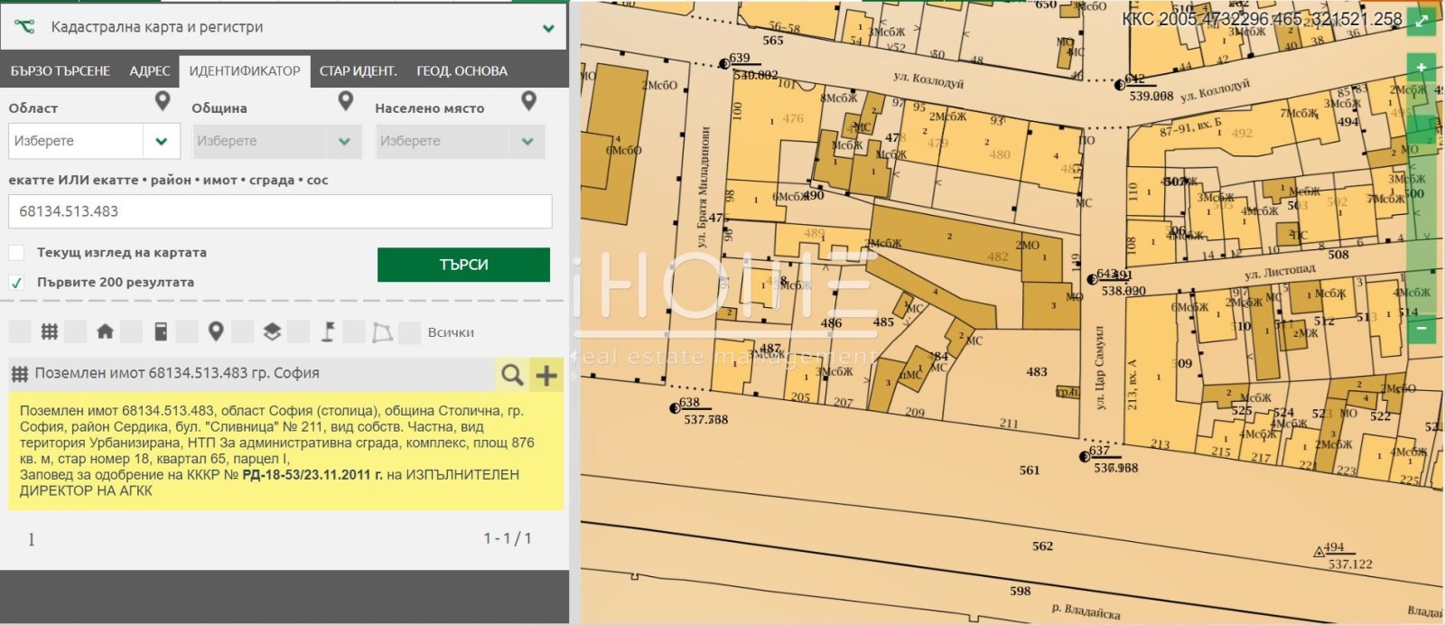Toggle the 'Всички' filter checkbox
Viewport: 1445px width, 625px height.
point(410,332)
